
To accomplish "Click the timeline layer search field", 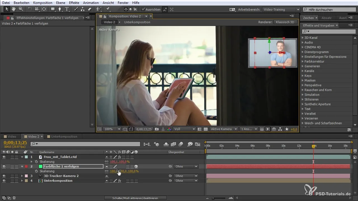I will (85, 144).
